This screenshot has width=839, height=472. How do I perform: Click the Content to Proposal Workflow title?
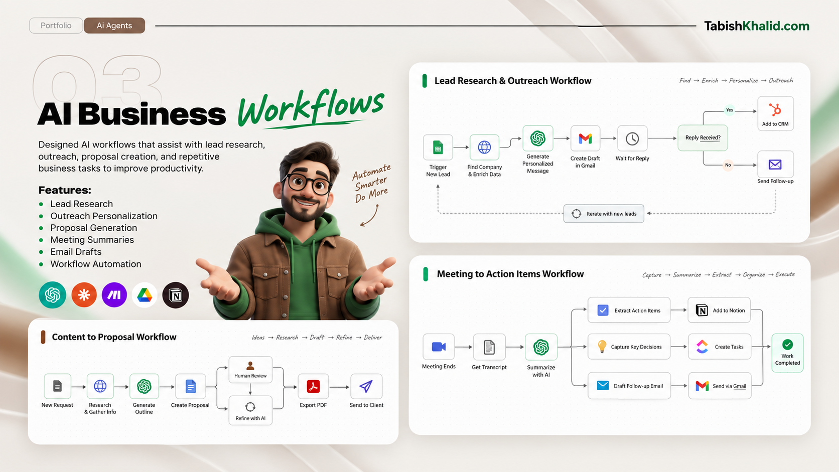114,337
